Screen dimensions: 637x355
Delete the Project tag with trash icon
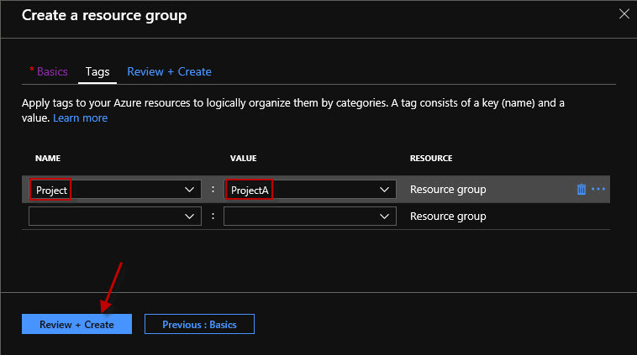click(582, 189)
